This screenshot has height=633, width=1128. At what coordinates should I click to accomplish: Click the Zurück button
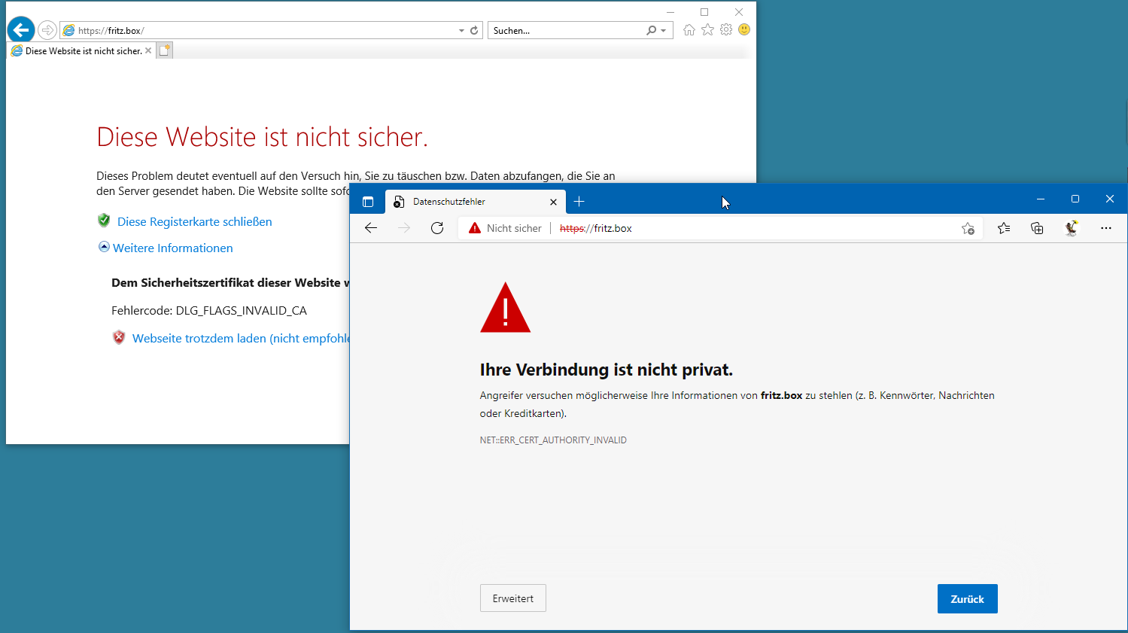click(968, 599)
